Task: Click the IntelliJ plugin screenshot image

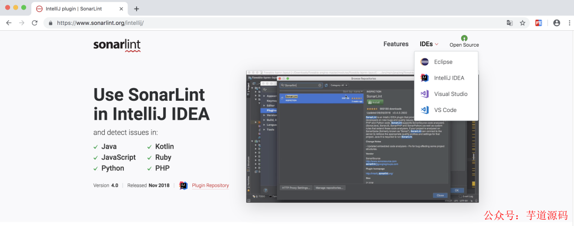Action: point(362,137)
